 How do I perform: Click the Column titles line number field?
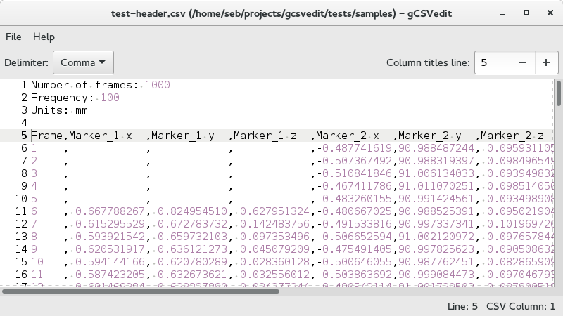coord(492,62)
